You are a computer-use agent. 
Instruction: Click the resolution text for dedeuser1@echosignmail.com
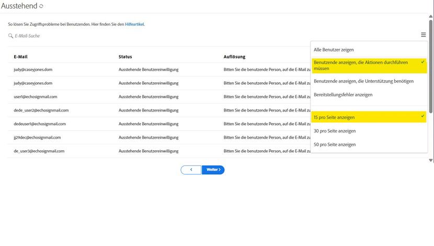267,124
